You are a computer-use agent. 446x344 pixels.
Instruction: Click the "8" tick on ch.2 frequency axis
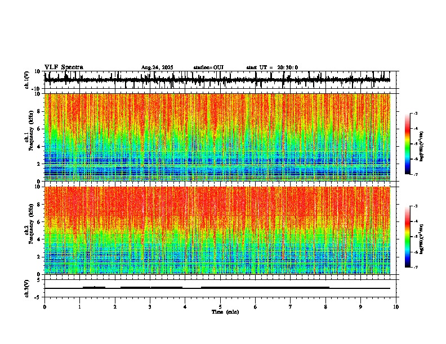(x=39, y=204)
